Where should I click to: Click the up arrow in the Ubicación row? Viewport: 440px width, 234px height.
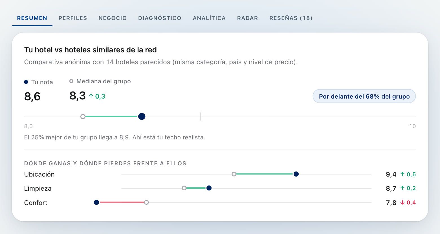[x=402, y=174]
